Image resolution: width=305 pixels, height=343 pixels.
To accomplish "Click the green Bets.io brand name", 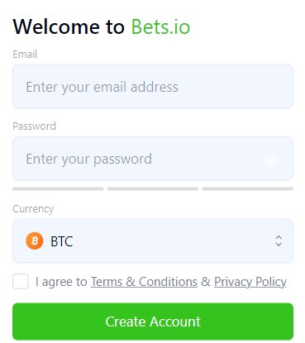I will (160, 26).
